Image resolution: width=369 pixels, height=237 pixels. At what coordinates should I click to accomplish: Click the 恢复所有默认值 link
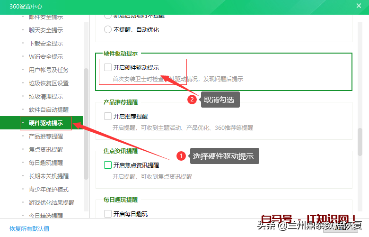pyautogui.click(x=29, y=228)
